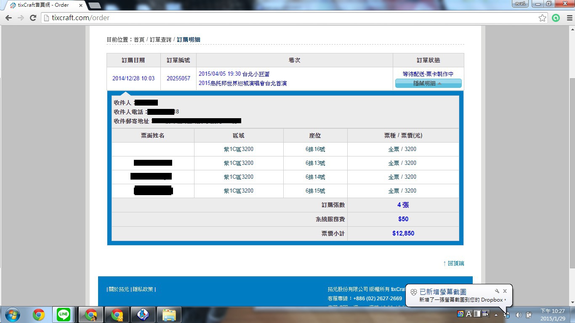Open the LINE app from the taskbar

coord(64,315)
